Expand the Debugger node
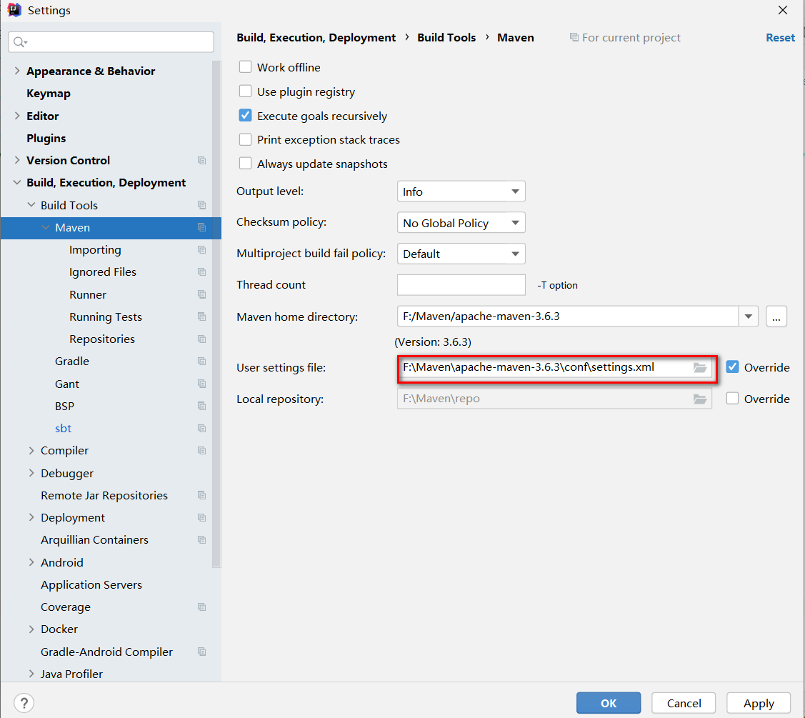 pyautogui.click(x=31, y=473)
